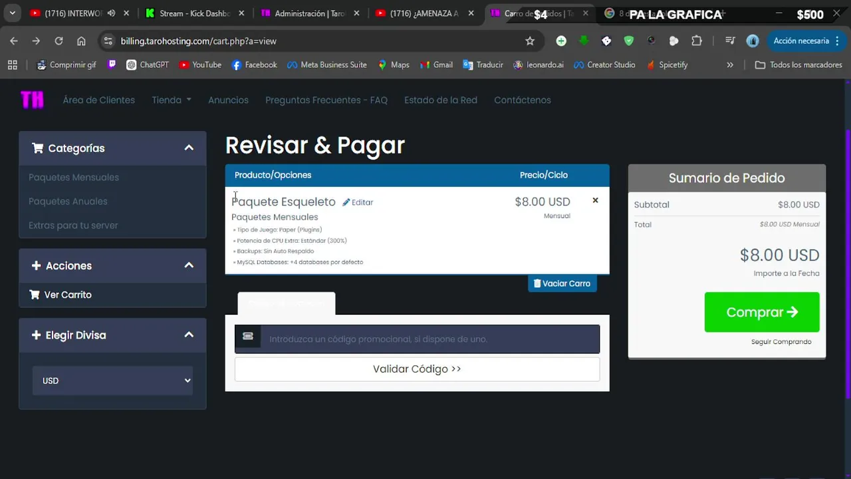This screenshot has height=479, width=851.
Task: Open the Tienda dropdown menu
Action: coord(172,100)
